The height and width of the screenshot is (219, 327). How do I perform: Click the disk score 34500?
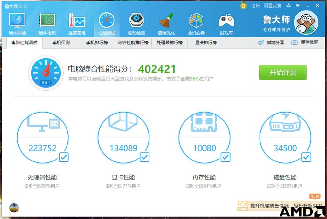point(285,148)
